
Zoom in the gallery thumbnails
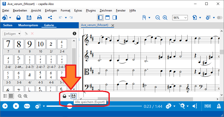tap(25, 96)
